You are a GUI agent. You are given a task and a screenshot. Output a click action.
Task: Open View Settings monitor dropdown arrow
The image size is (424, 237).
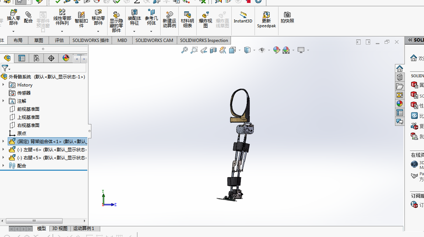coord(308,50)
